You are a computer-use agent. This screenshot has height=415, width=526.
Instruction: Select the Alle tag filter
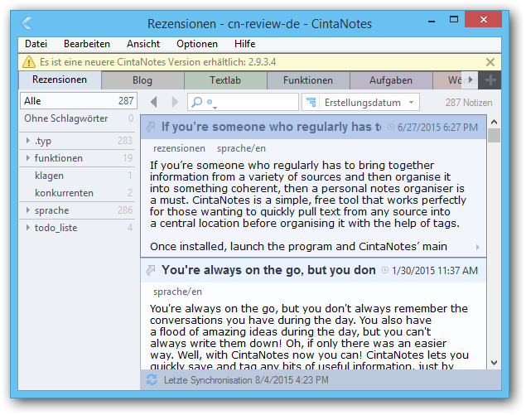[79, 101]
